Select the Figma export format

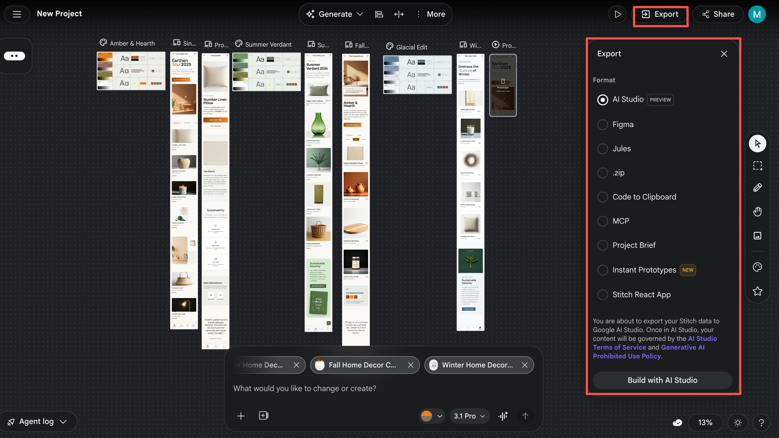coord(603,125)
